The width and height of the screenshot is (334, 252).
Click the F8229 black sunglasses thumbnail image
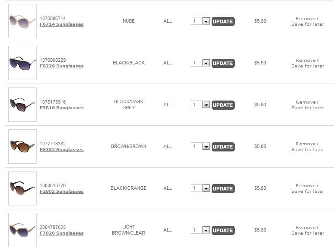[x=22, y=63]
